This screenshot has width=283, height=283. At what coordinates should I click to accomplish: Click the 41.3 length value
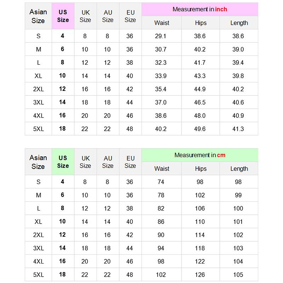pyautogui.click(x=238, y=129)
